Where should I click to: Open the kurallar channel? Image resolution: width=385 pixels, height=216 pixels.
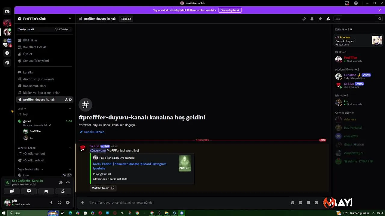tap(45, 72)
